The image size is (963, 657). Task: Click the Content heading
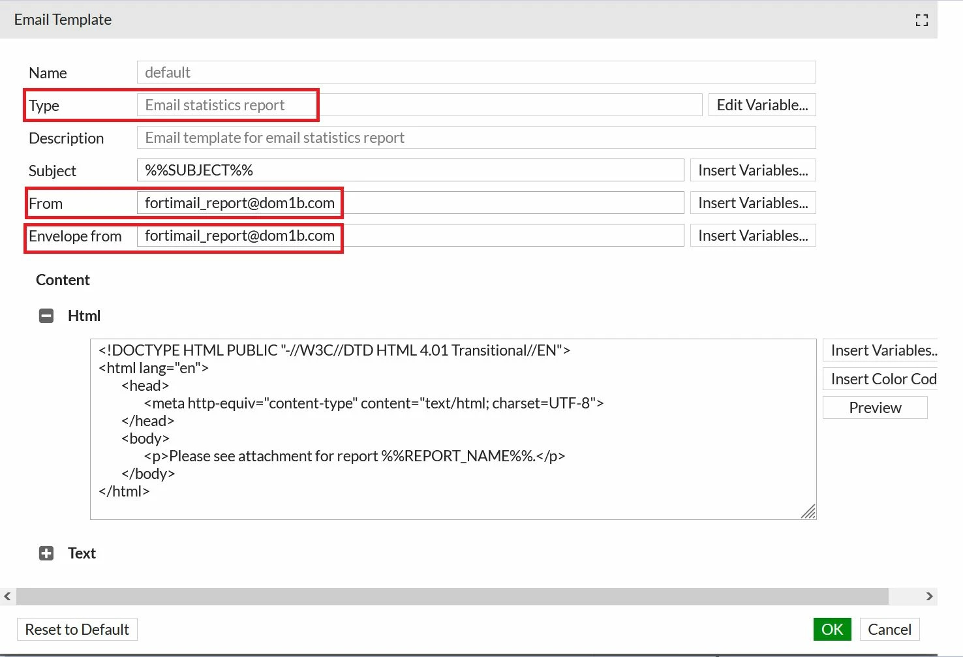[63, 280]
